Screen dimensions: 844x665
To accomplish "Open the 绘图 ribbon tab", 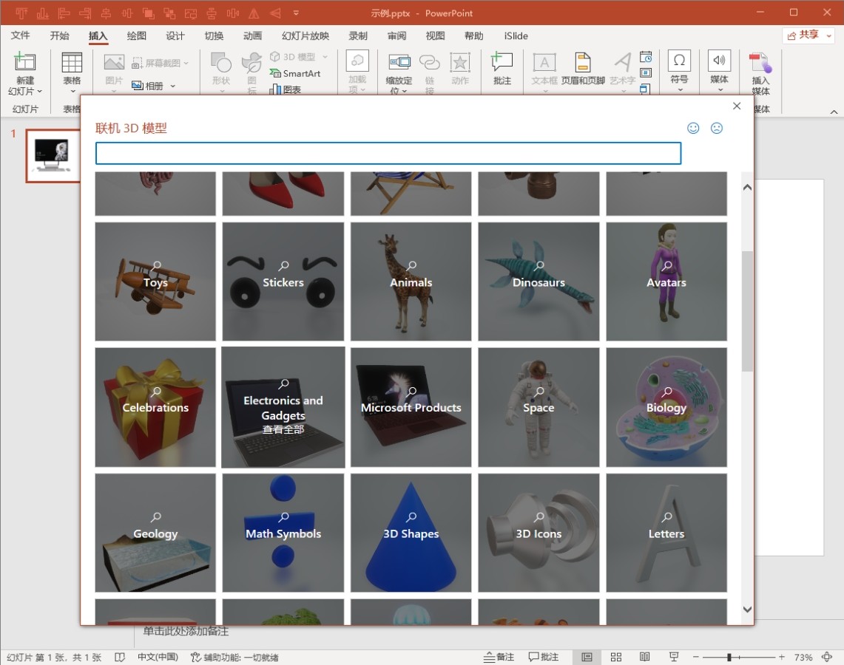I will [x=136, y=35].
